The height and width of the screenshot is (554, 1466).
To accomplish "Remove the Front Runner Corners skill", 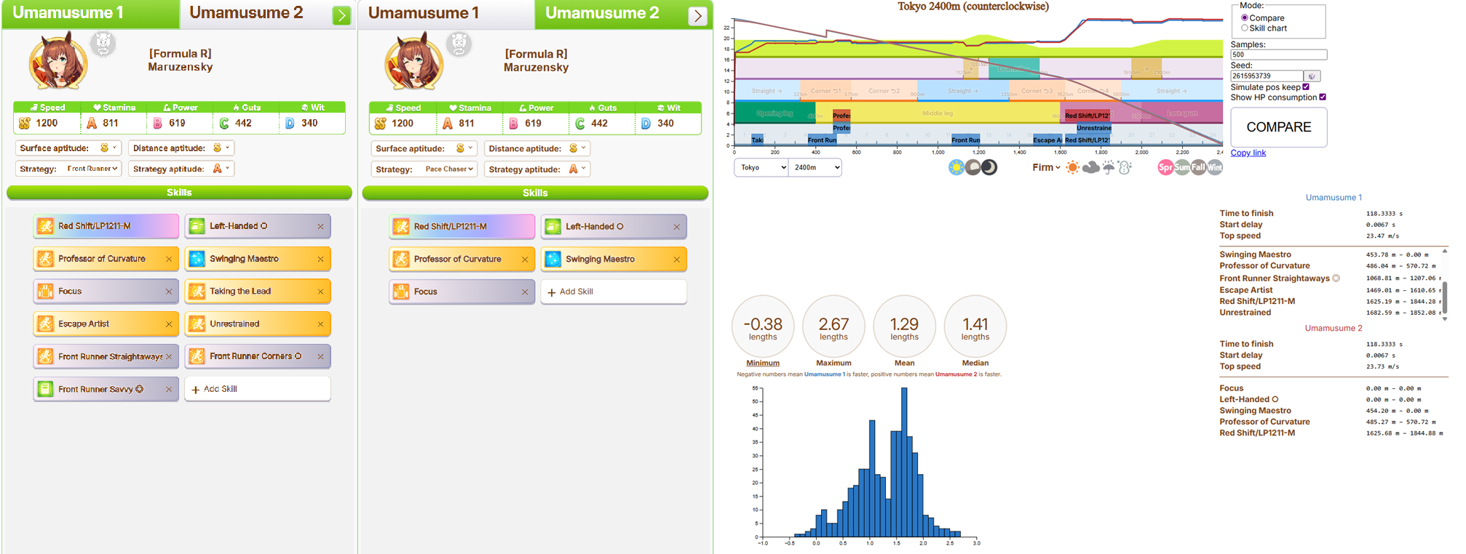I will pyautogui.click(x=320, y=356).
